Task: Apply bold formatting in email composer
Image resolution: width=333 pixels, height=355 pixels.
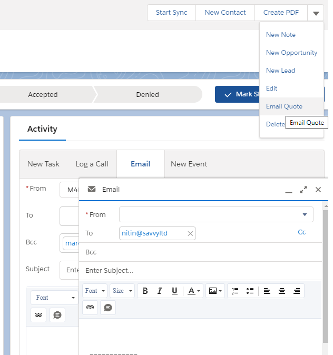Action: point(145,291)
